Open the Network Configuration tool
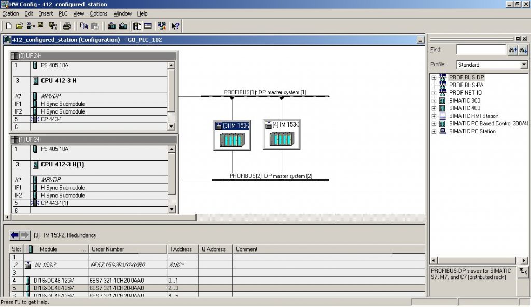 click(162, 26)
